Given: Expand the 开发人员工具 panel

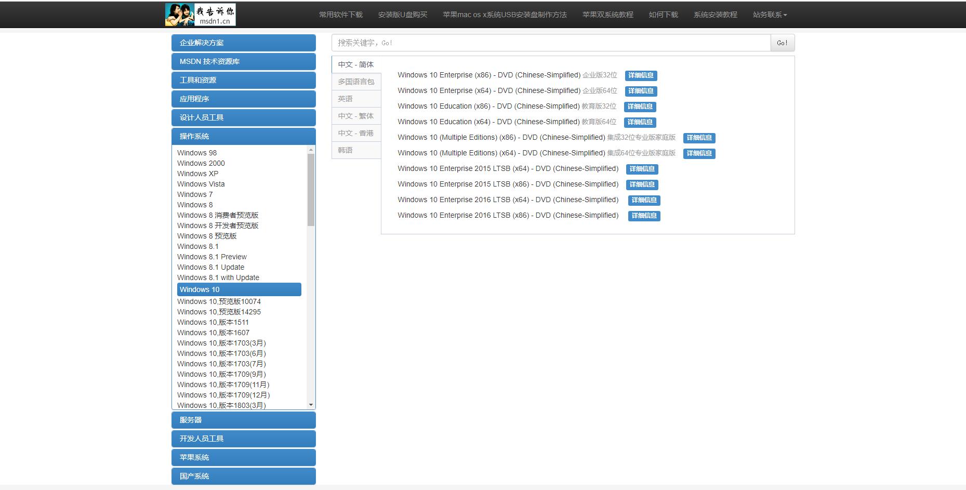Looking at the screenshot, I should 244,439.
